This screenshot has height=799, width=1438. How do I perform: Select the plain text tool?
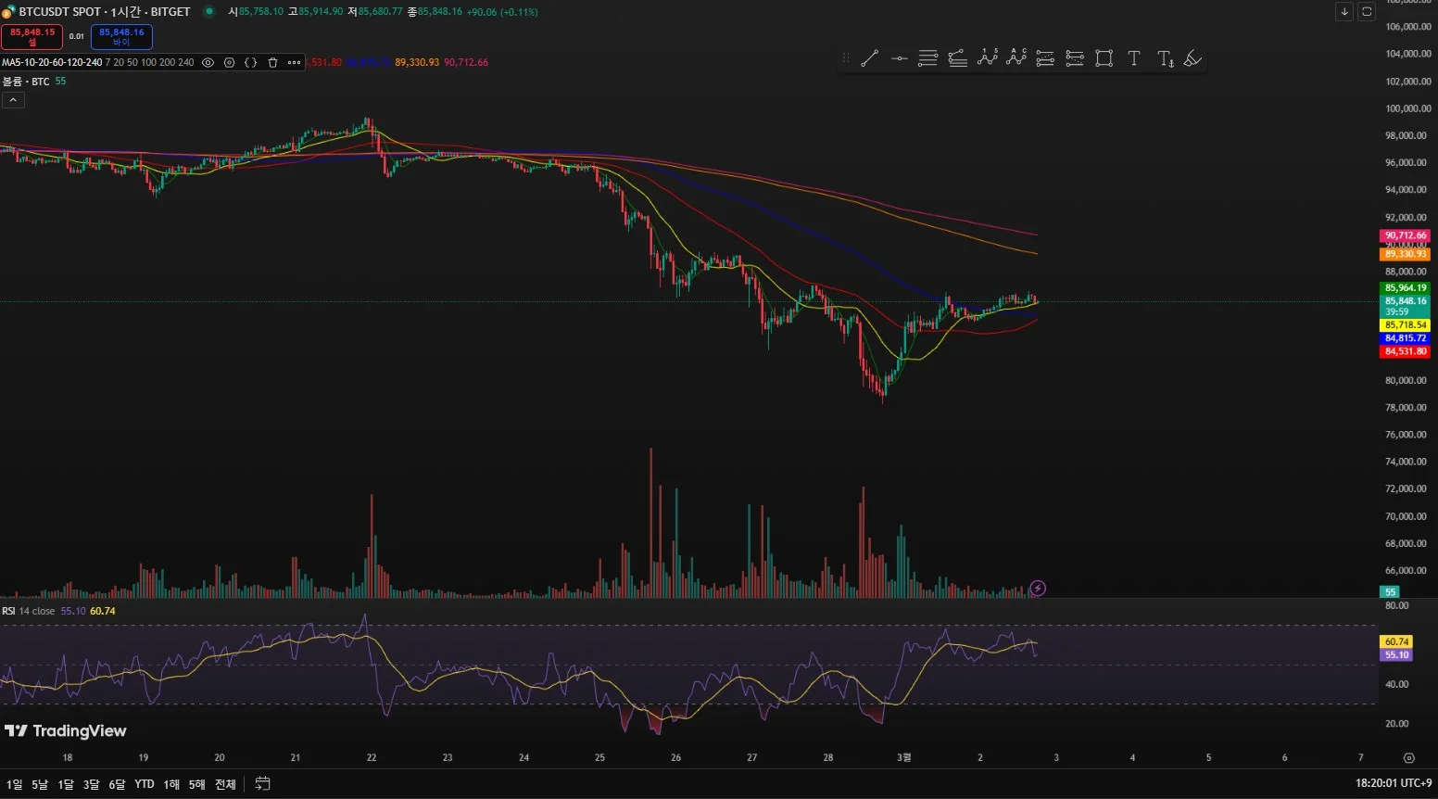(1134, 58)
